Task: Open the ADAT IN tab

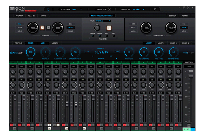Action: click(31, 16)
